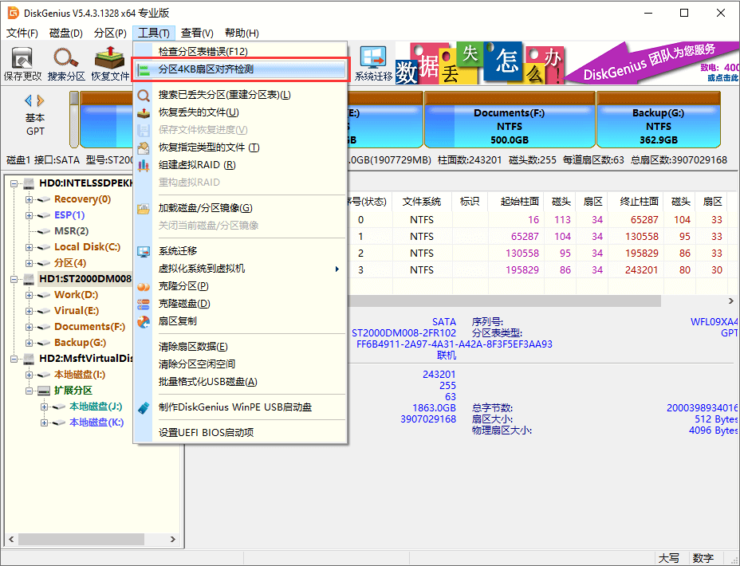Select MSR(2) in the disk tree

(71, 231)
